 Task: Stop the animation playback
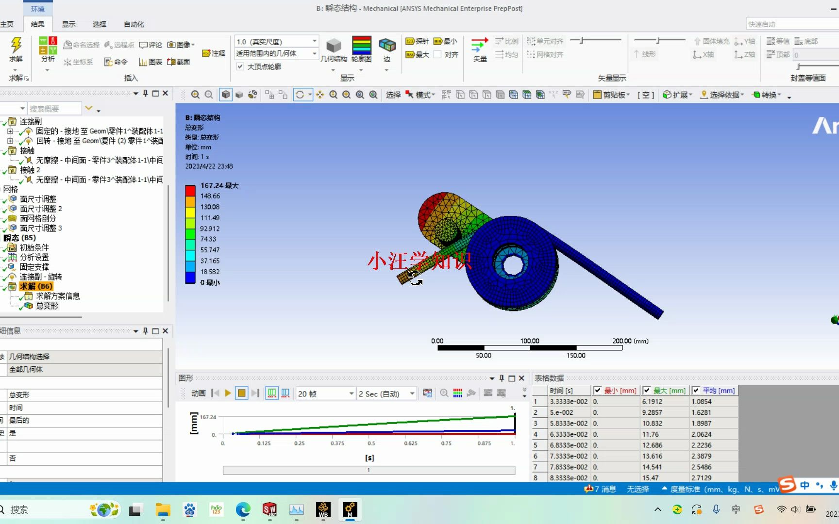pyautogui.click(x=241, y=393)
